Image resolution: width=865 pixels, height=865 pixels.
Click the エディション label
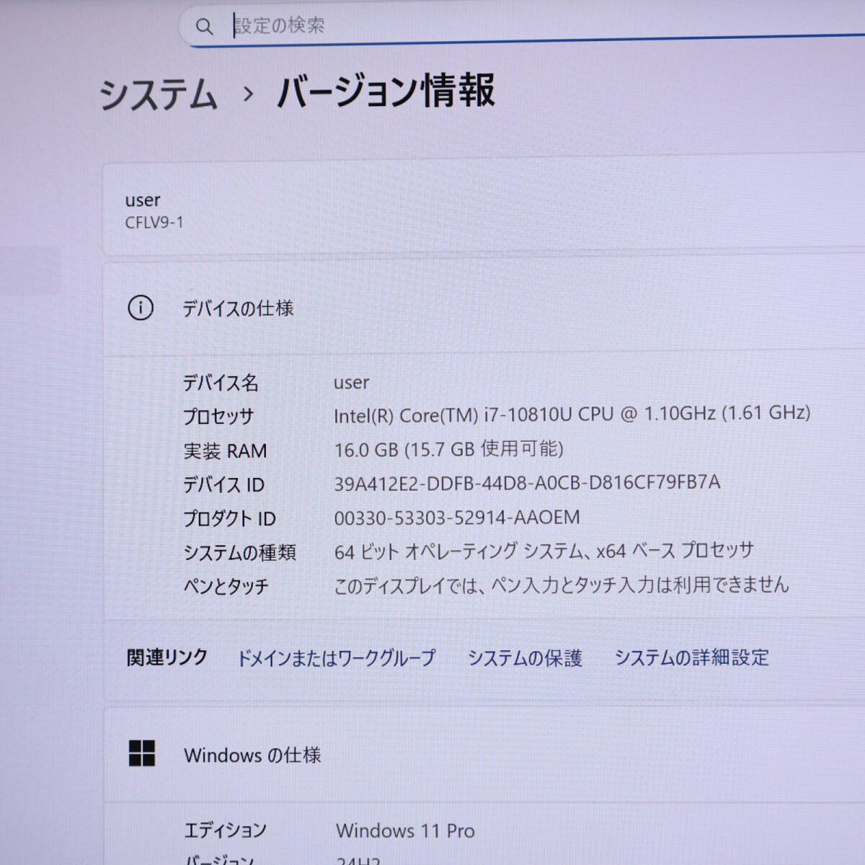coord(225,830)
